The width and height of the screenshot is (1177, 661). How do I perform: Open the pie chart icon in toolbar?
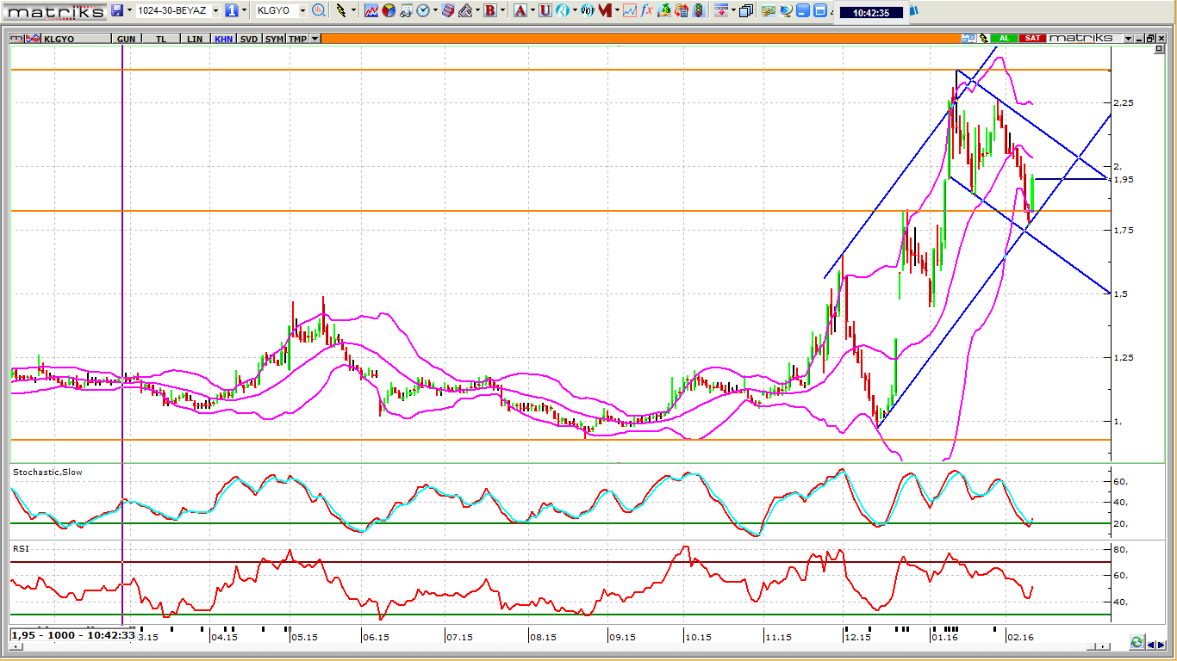pos(389,11)
